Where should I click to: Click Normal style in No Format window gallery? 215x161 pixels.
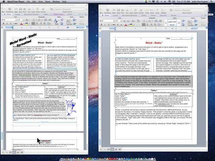point(172,23)
